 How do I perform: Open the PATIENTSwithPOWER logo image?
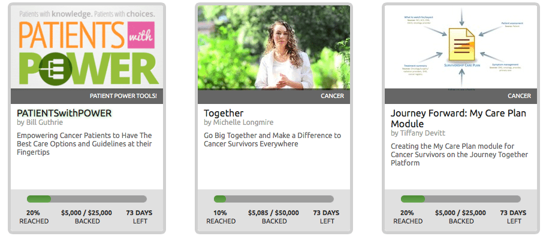(x=86, y=47)
